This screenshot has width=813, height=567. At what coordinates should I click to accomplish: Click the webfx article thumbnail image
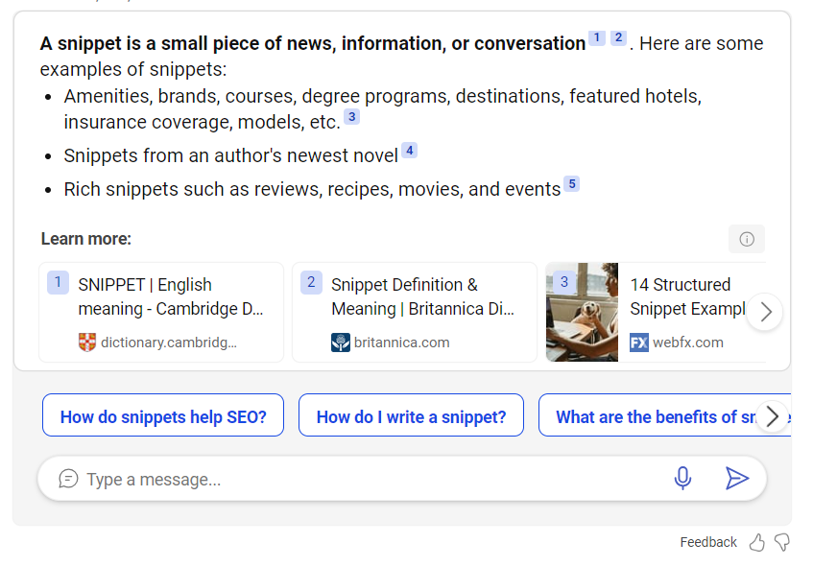pyautogui.click(x=582, y=312)
